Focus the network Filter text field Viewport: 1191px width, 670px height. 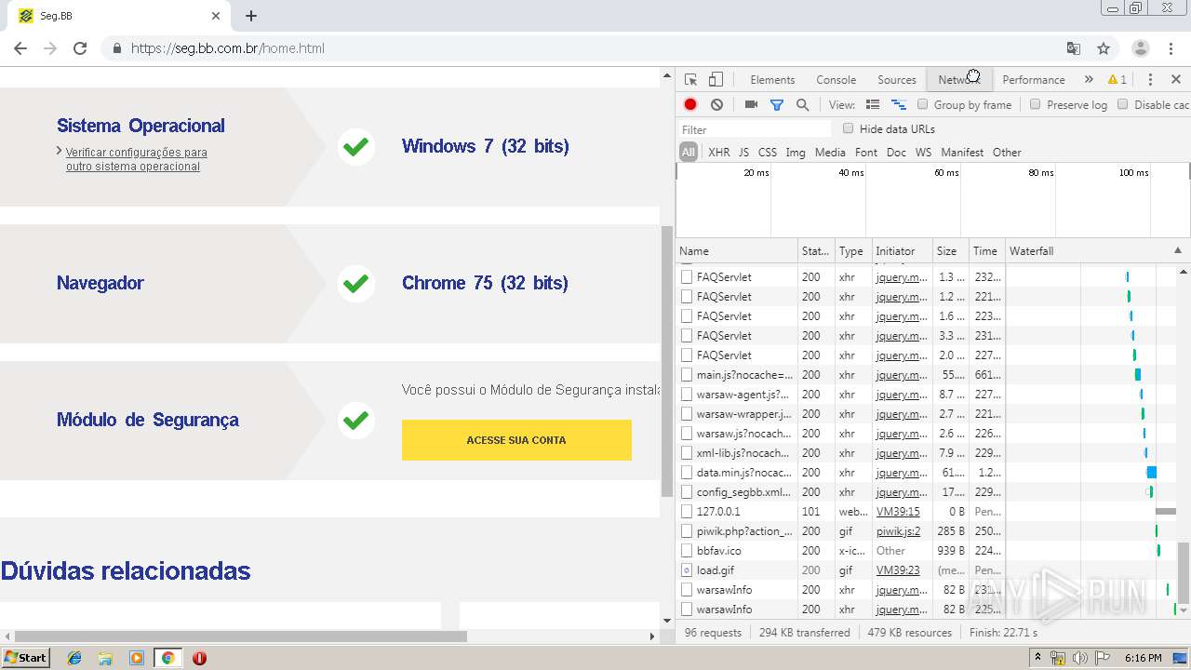[x=754, y=129]
